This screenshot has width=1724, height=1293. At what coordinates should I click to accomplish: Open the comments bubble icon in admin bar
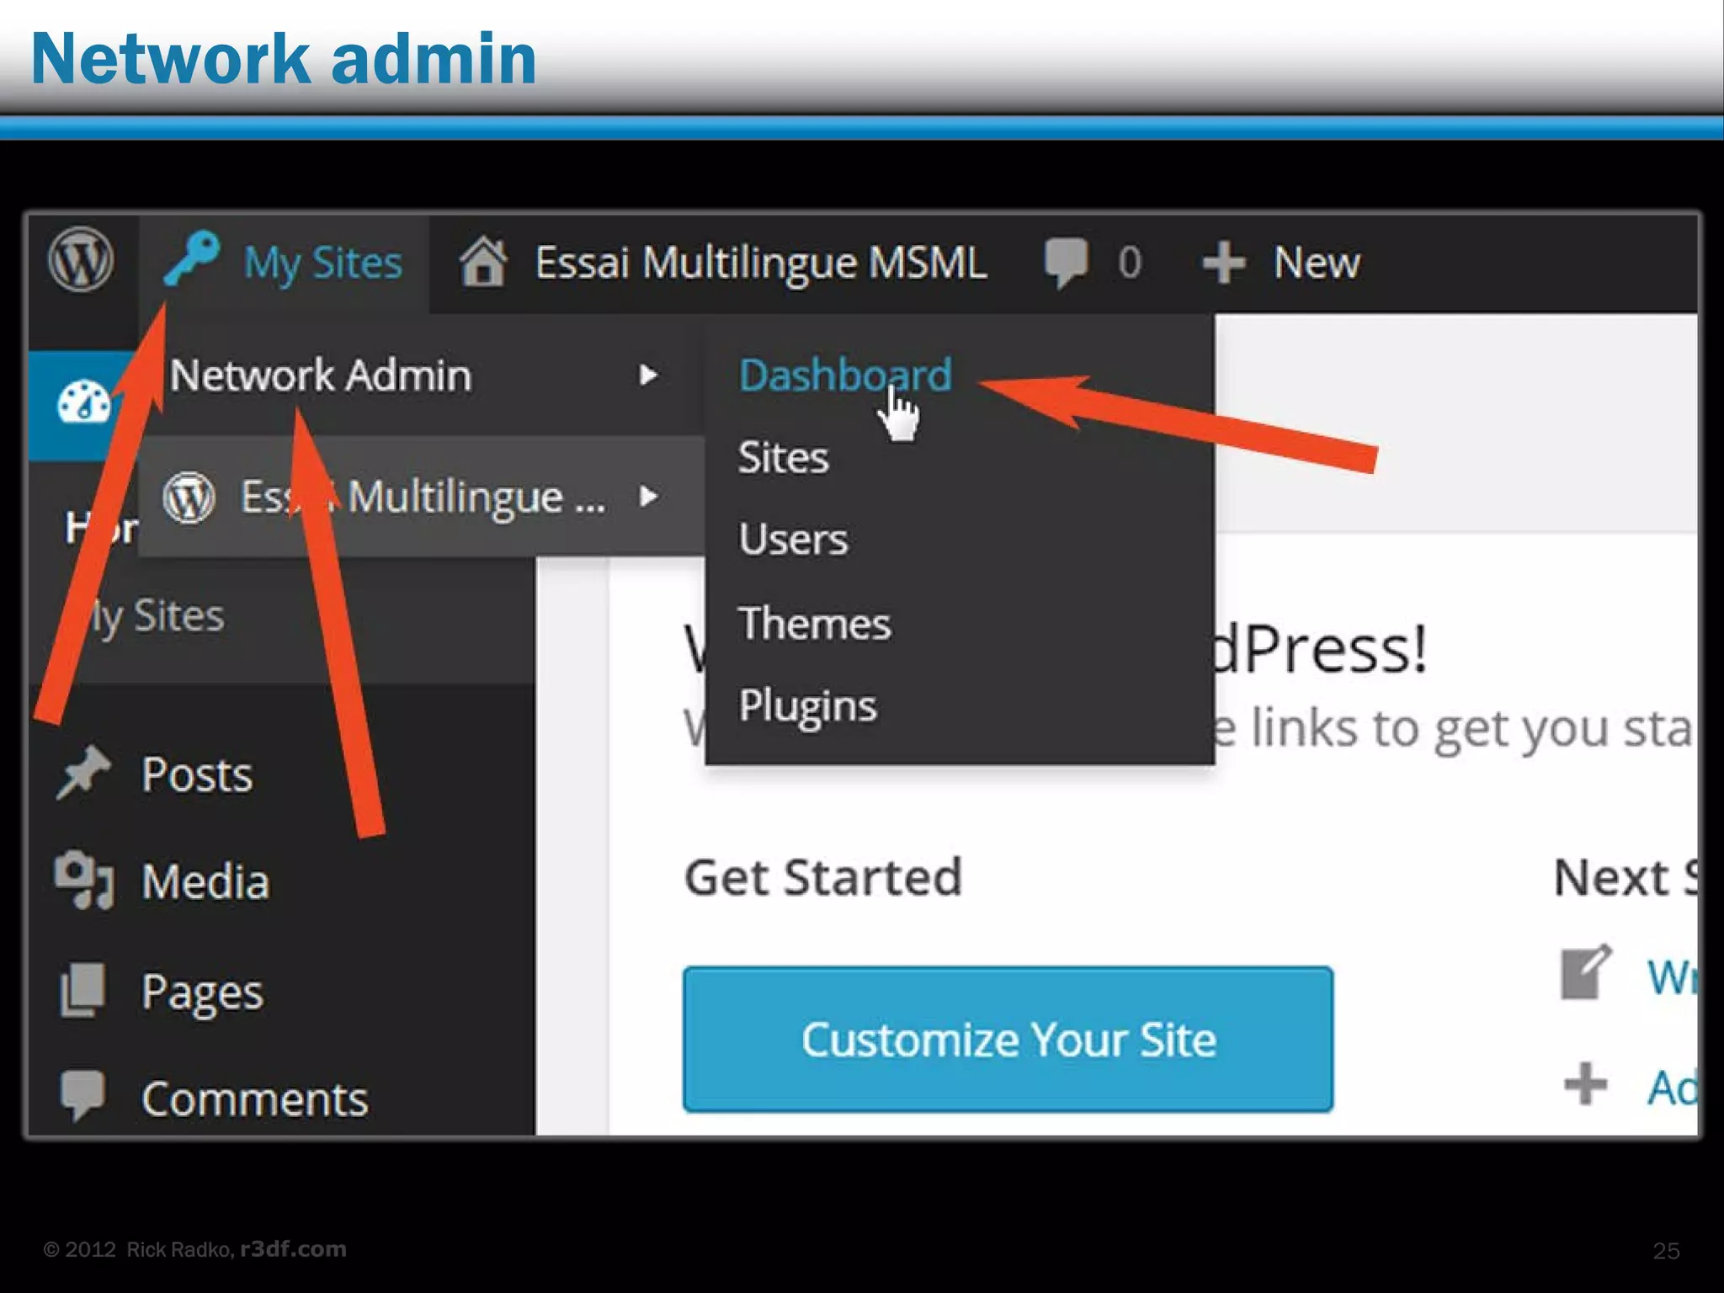coord(1066,263)
